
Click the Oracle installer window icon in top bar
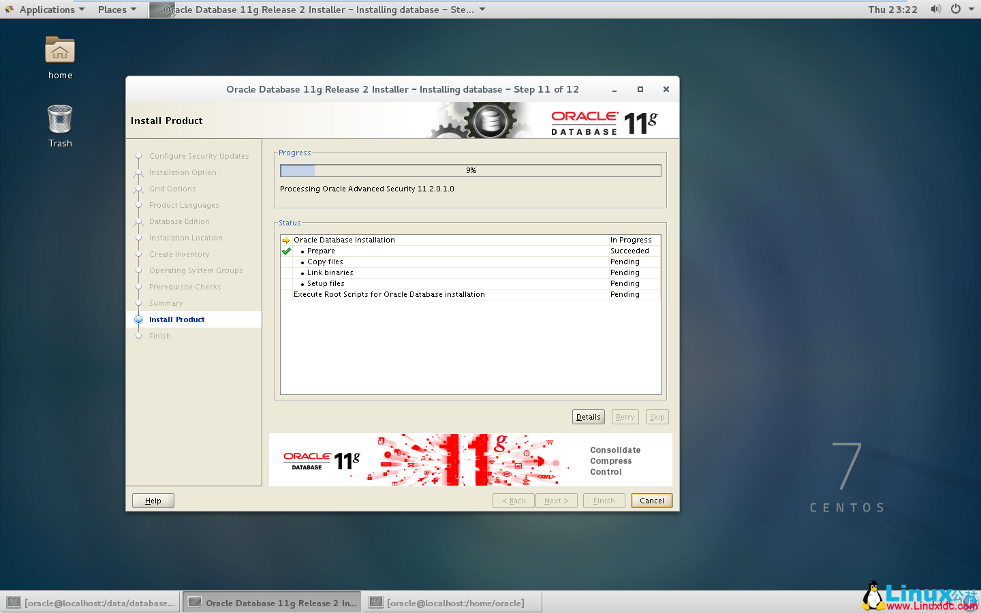click(161, 10)
